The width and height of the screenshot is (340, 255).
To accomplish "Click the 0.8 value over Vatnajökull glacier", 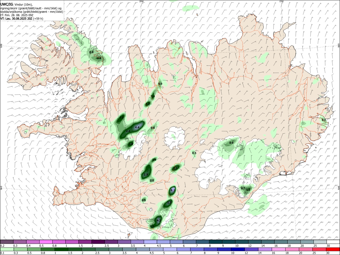I will 231,143.
